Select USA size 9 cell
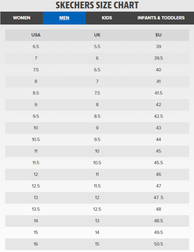 click(36, 105)
